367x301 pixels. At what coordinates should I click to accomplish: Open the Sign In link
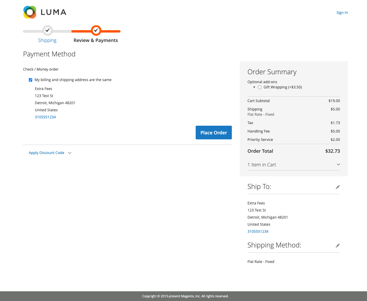coord(342,13)
